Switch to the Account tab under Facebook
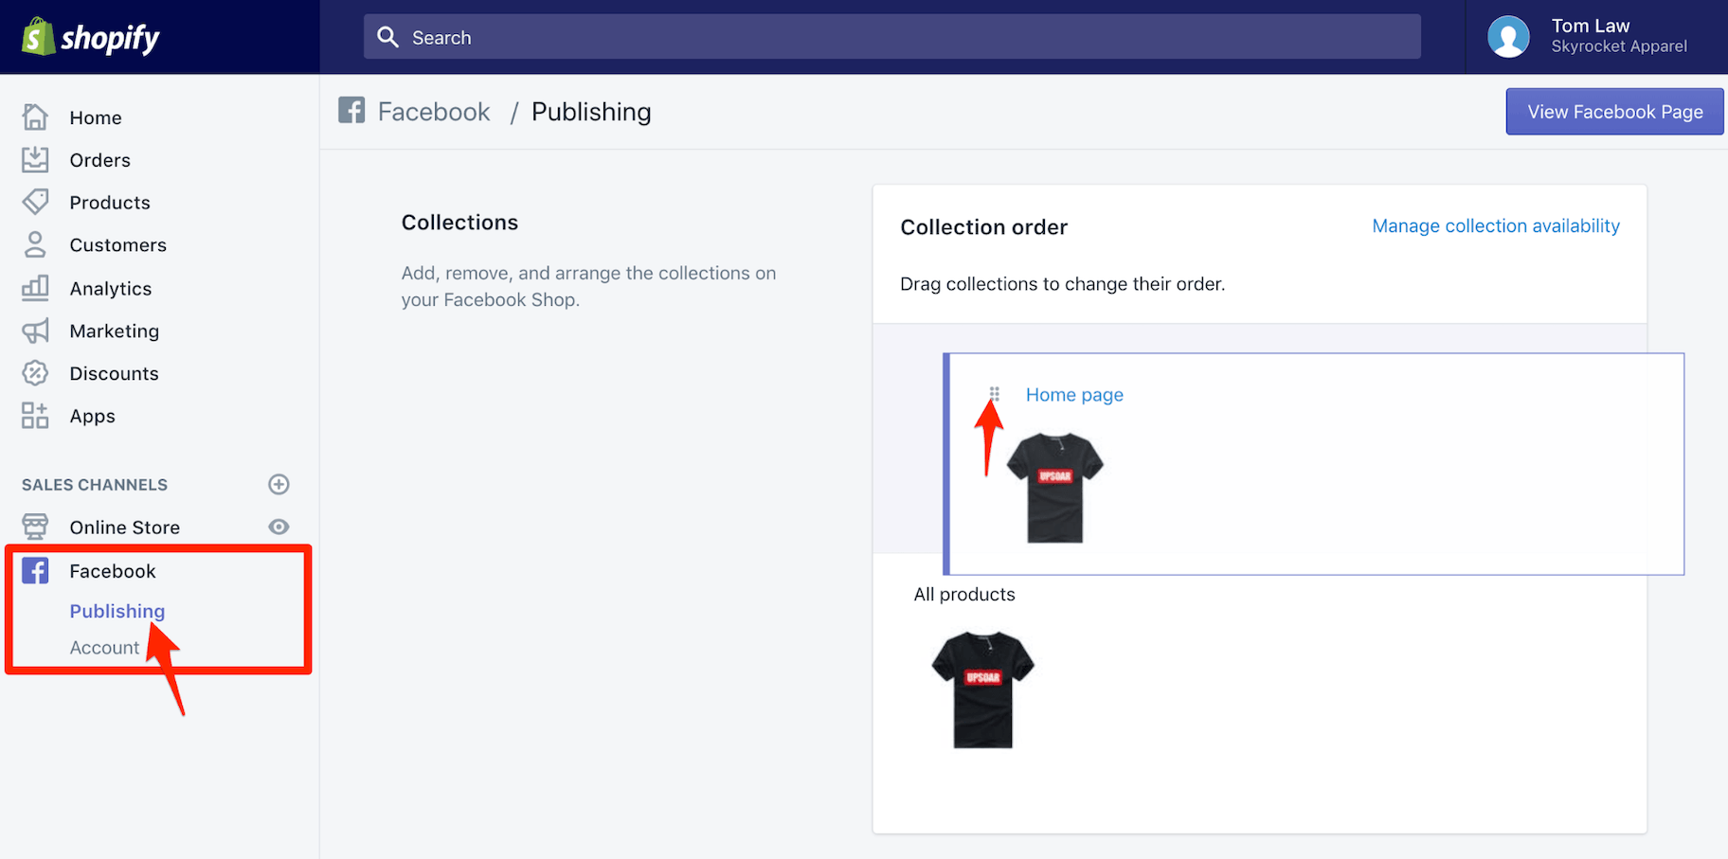This screenshot has height=859, width=1728. point(104,647)
